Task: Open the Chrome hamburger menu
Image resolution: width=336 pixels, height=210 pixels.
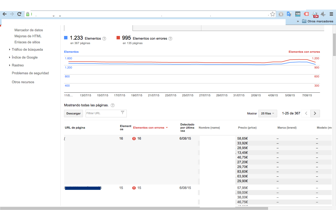Action: tap(331, 14)
